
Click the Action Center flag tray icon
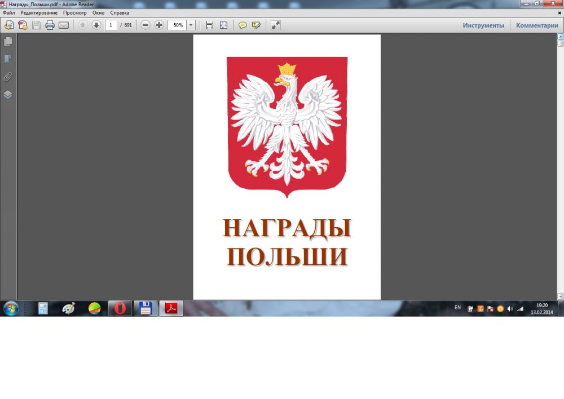490,309
